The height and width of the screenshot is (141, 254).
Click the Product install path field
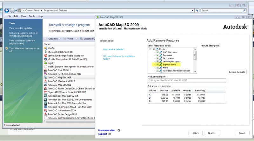(x=187, y=81)
